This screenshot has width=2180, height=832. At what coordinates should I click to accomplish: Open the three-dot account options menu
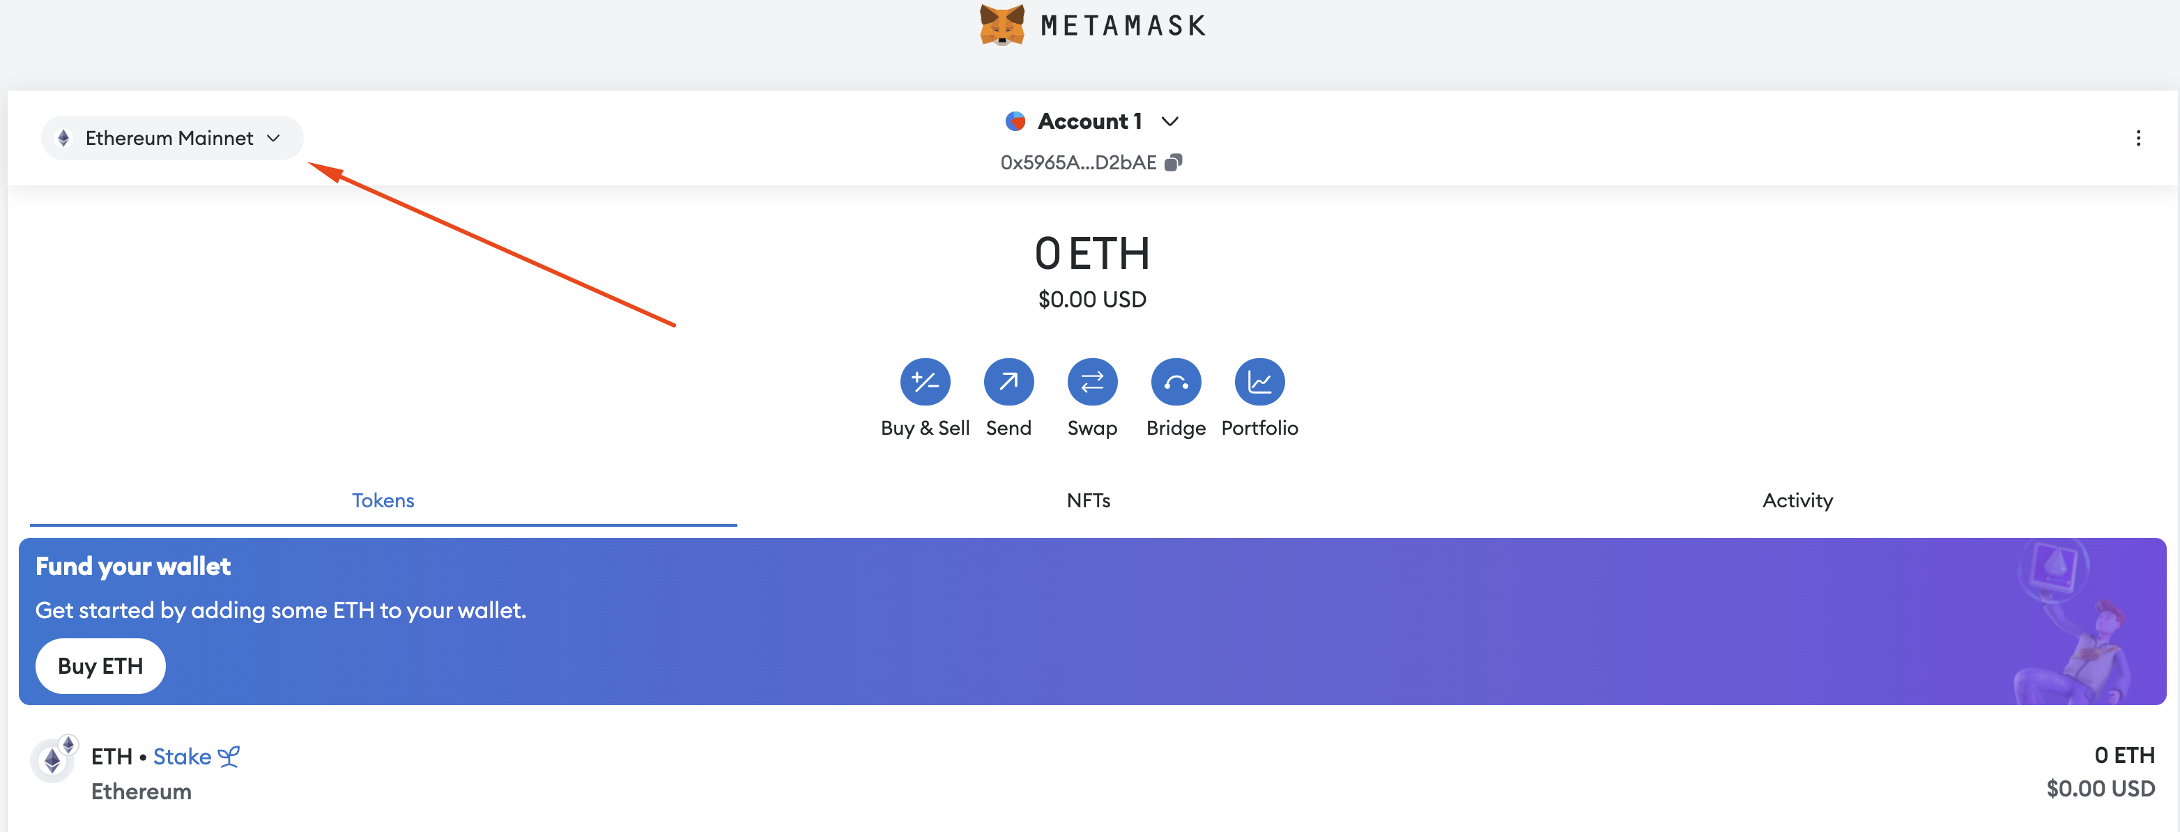pos(2137,138)
